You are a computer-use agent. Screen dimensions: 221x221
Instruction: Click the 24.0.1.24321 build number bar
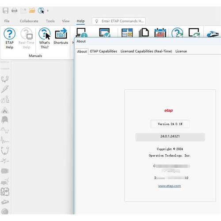click(x=170, y=137)
